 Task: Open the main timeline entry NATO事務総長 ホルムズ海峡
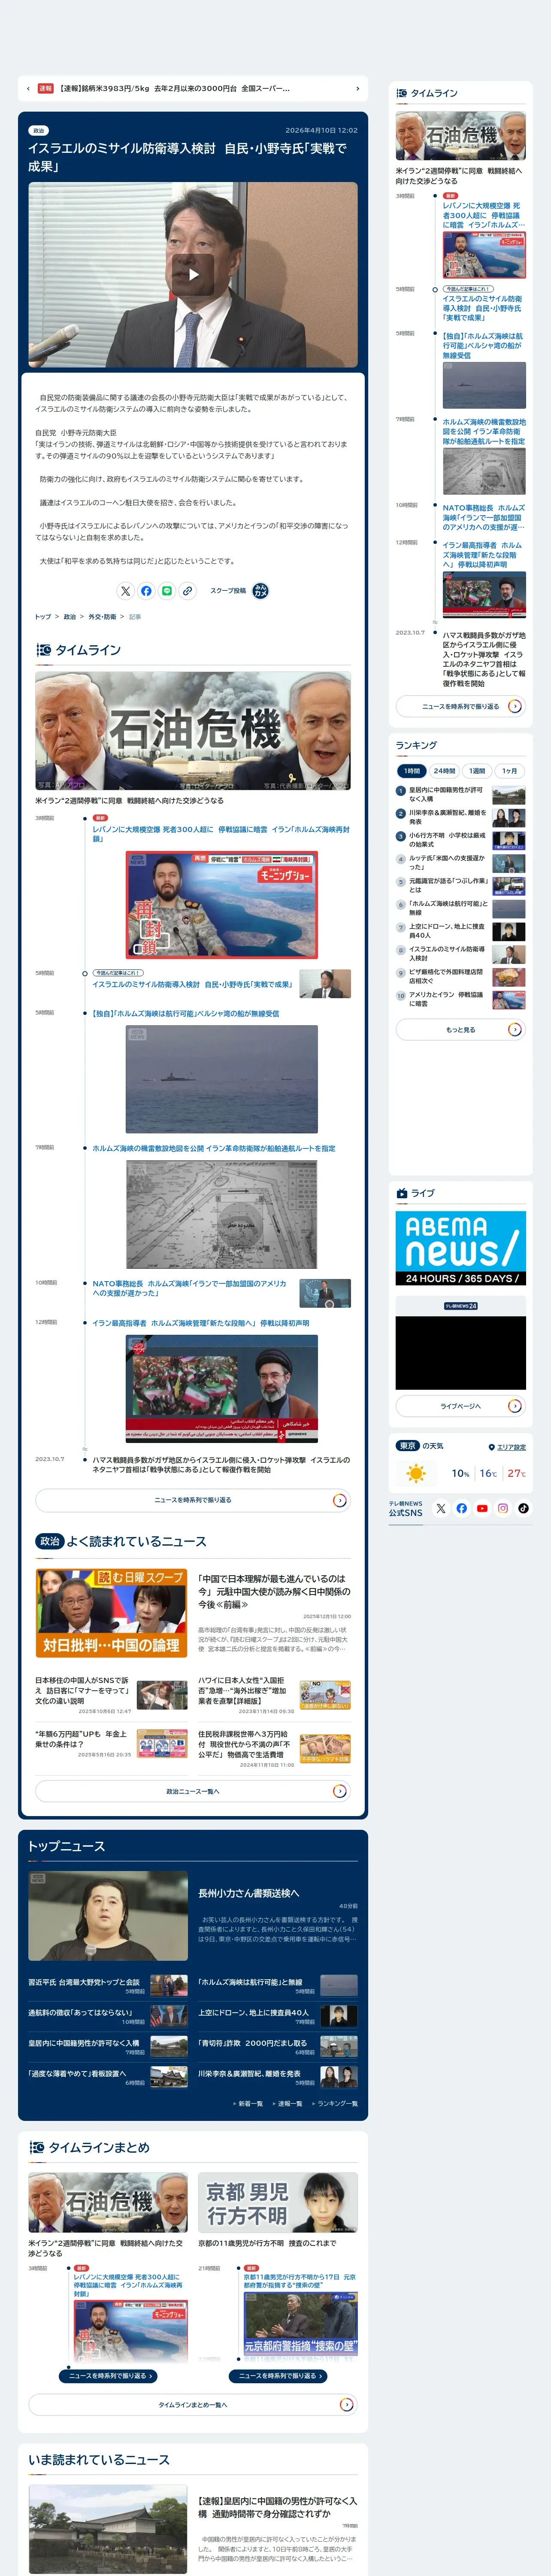click(190, 1288)
